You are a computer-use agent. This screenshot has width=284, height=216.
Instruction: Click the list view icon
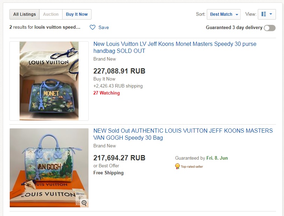264,14
